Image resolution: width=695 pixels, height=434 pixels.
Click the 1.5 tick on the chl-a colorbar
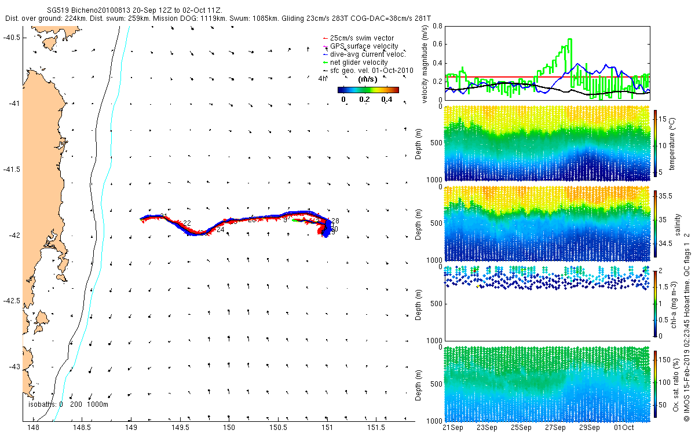click(664, 286)
